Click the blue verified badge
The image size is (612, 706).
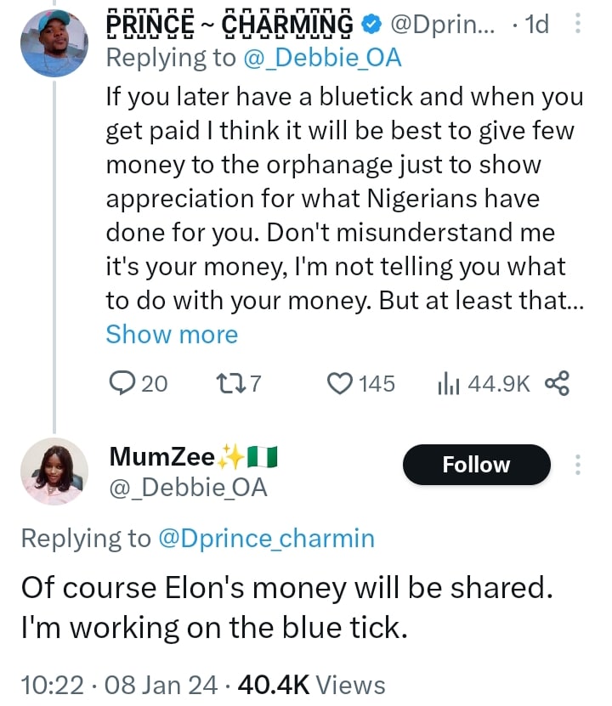pyautogui.click(x=371, y=25)
